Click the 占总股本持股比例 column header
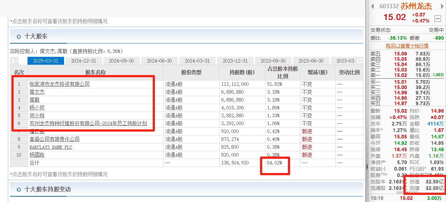Viewport: 446px width, 202px height. pos(283,72)
